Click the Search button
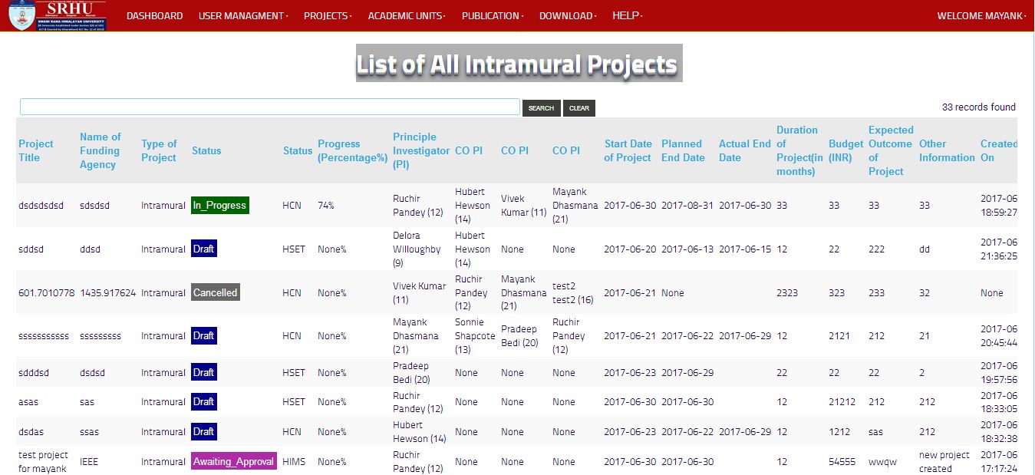 pyautogui.click(x=541, y=108)
